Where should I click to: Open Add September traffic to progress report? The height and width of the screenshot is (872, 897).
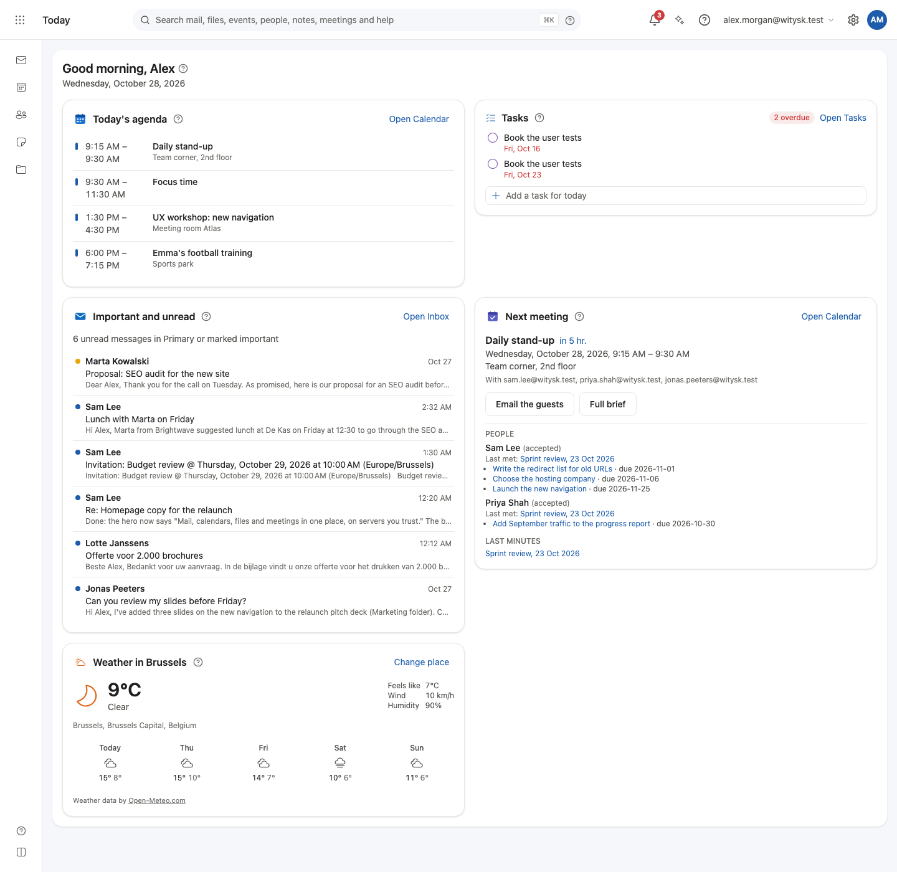click(571, 524)
